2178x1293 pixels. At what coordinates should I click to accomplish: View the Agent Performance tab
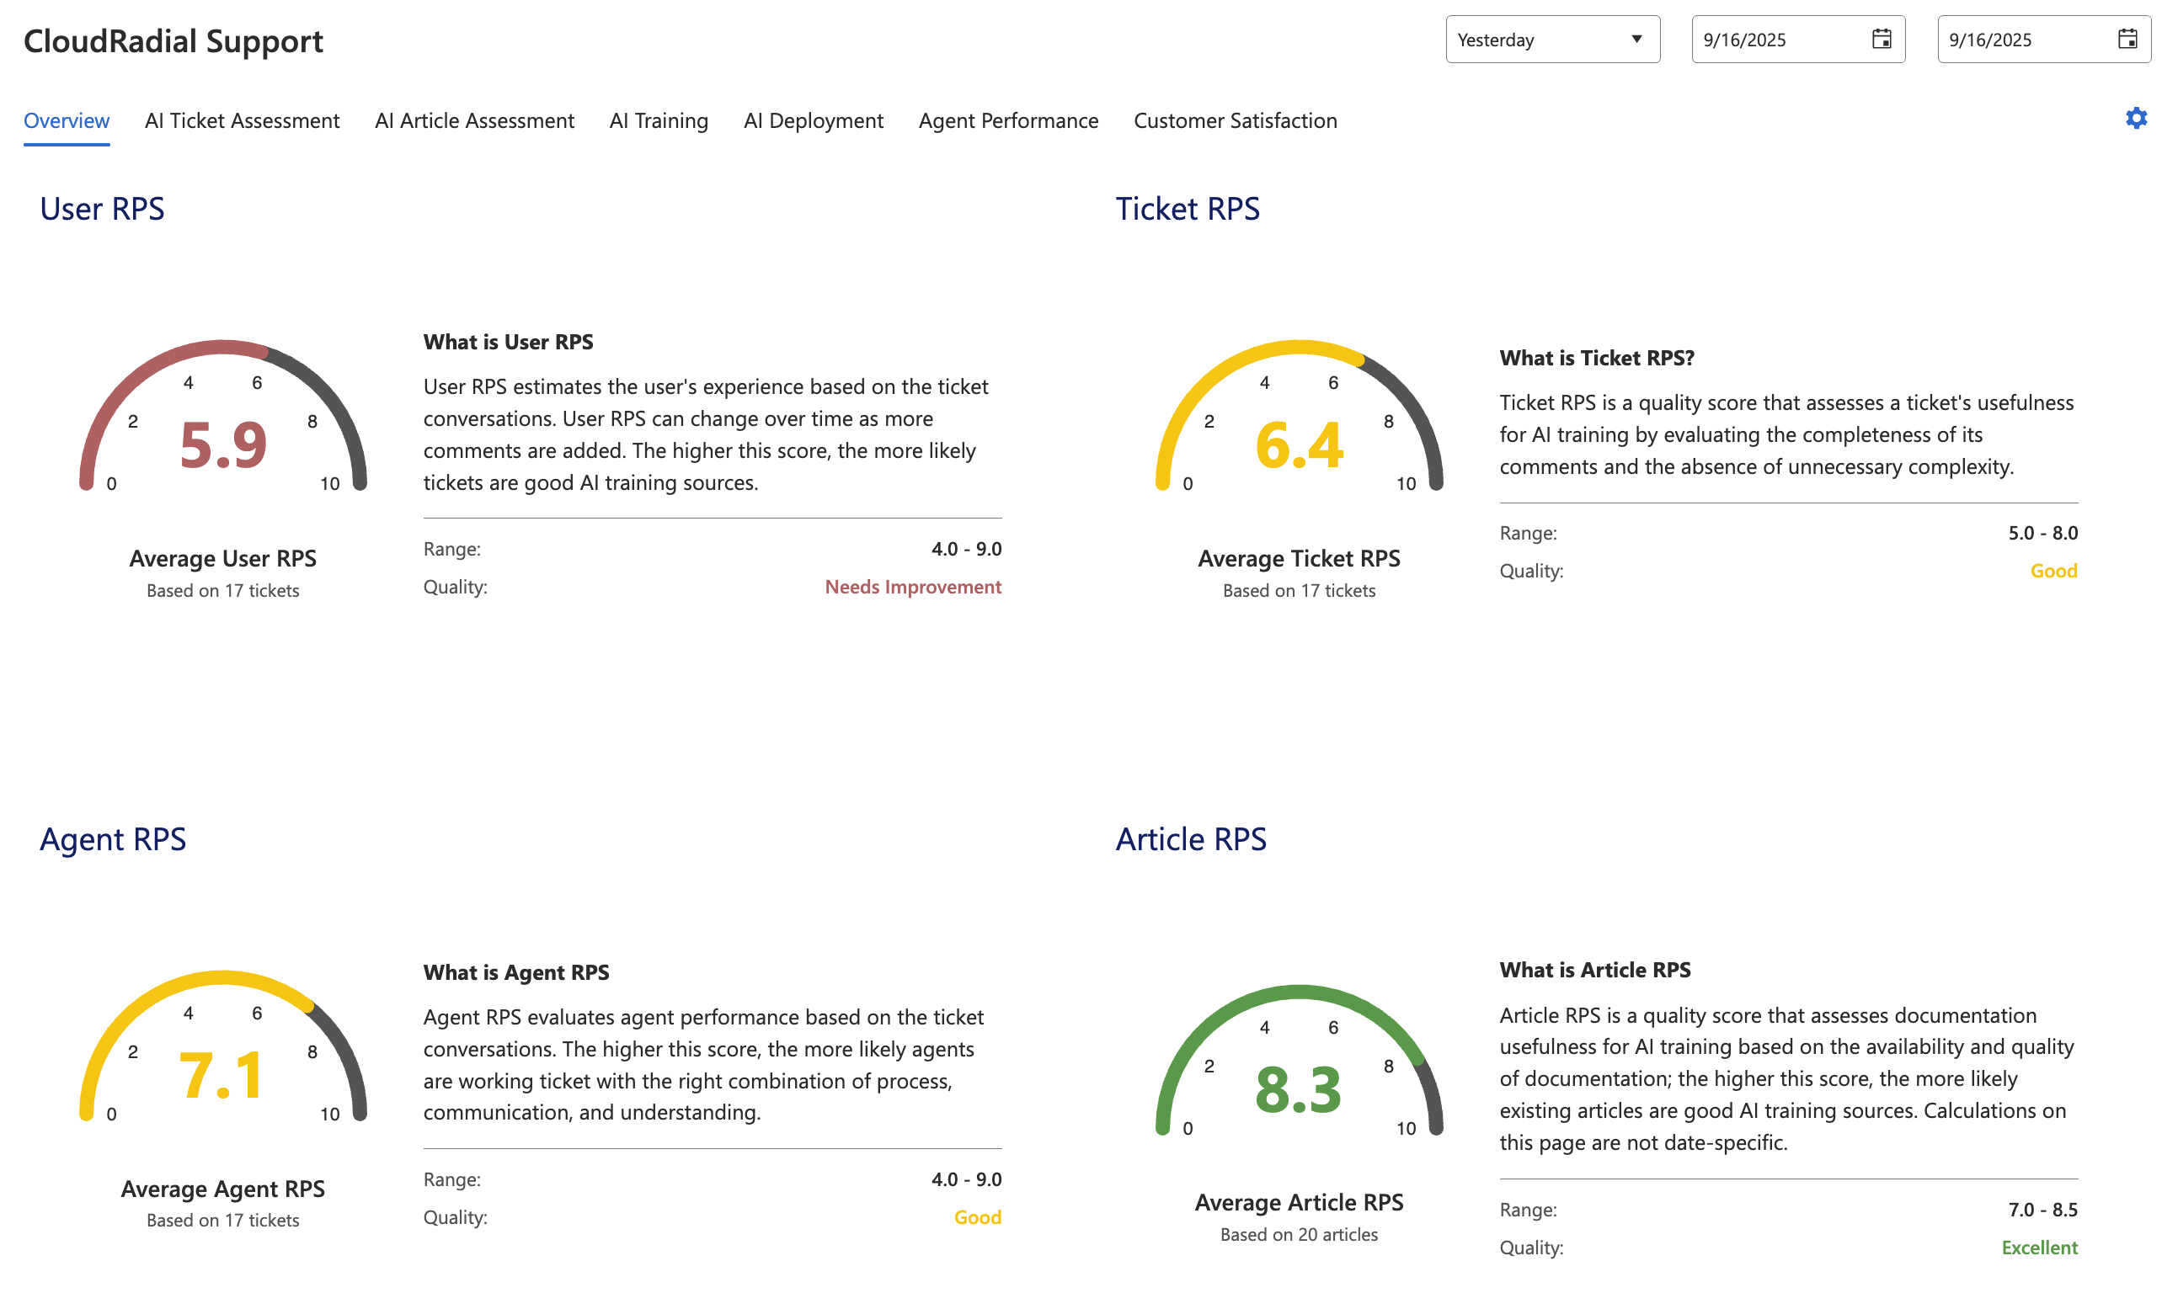[x=1007, y=120]
